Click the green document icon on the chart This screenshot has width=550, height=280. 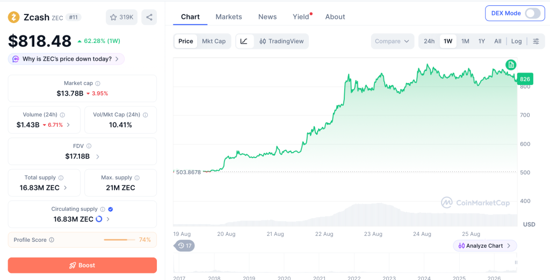tap(511, 64)
